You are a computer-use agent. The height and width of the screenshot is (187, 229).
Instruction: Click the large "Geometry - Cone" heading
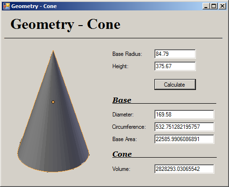[x=65, y=25]
